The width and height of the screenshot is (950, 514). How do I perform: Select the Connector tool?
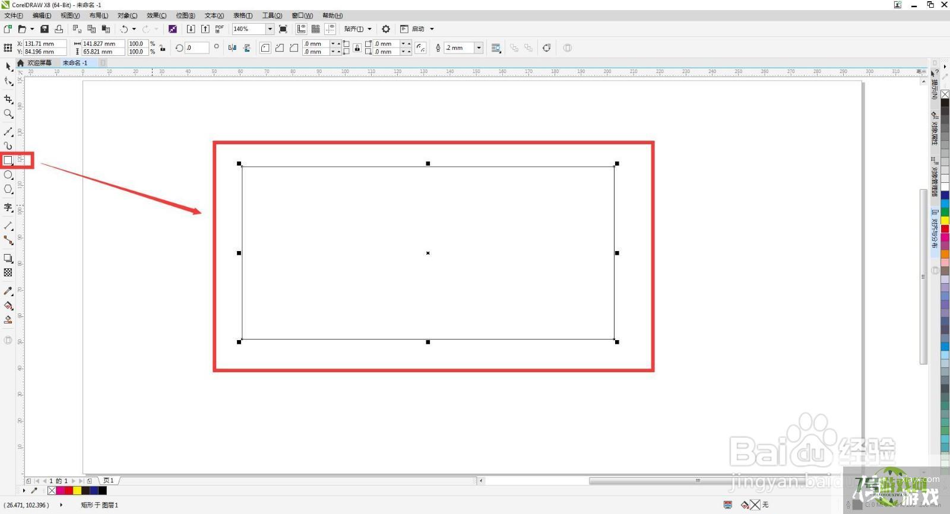pos(8,240)
